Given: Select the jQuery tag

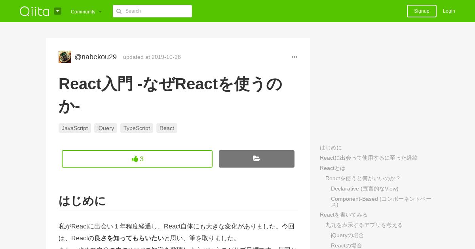Looking at the screenshot, I should point(106,128).
